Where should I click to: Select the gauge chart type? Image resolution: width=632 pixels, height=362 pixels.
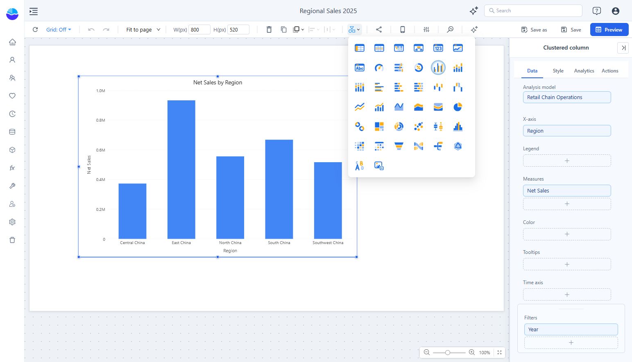(379, 68)
